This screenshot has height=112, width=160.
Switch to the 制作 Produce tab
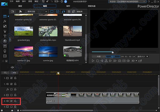68,6
